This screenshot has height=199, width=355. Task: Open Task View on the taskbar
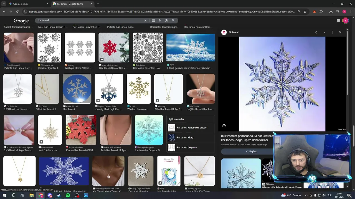point(22,195)
